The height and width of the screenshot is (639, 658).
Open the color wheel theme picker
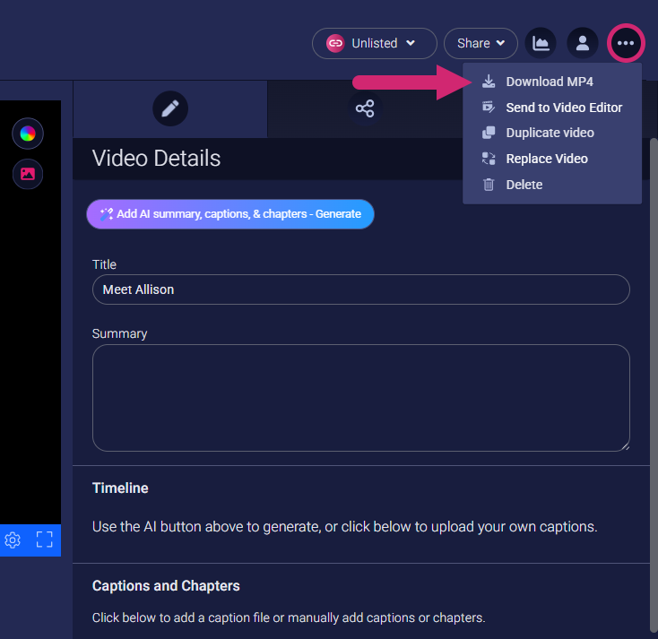(28, 134)
